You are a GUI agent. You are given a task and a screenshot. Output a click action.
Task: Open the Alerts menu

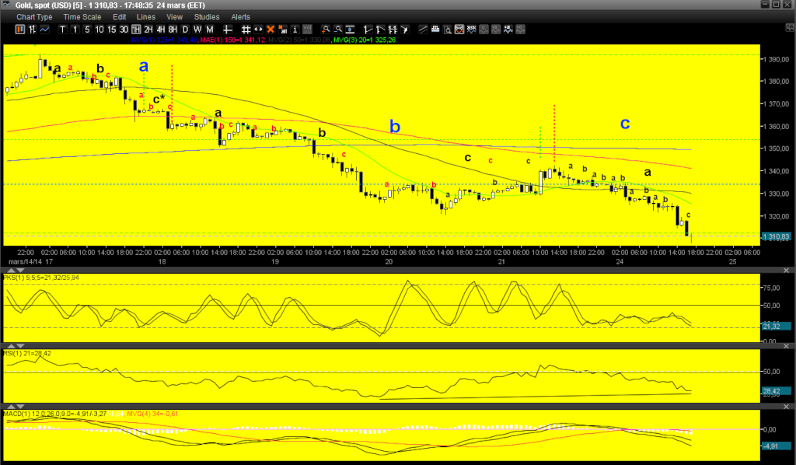(x=241, y=17)
